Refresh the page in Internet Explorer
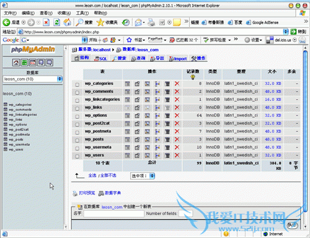 click(56, 22)
